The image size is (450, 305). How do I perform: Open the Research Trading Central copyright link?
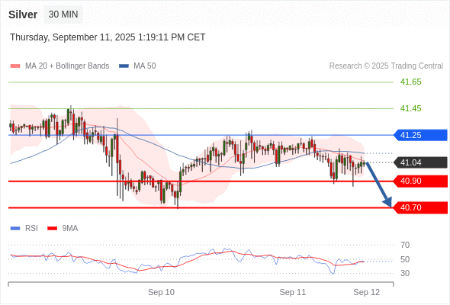(x=386, y=66)
